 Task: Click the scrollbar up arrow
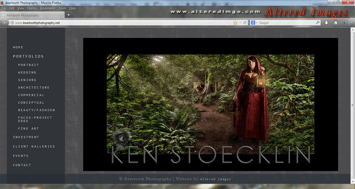(x=353, y=30)
